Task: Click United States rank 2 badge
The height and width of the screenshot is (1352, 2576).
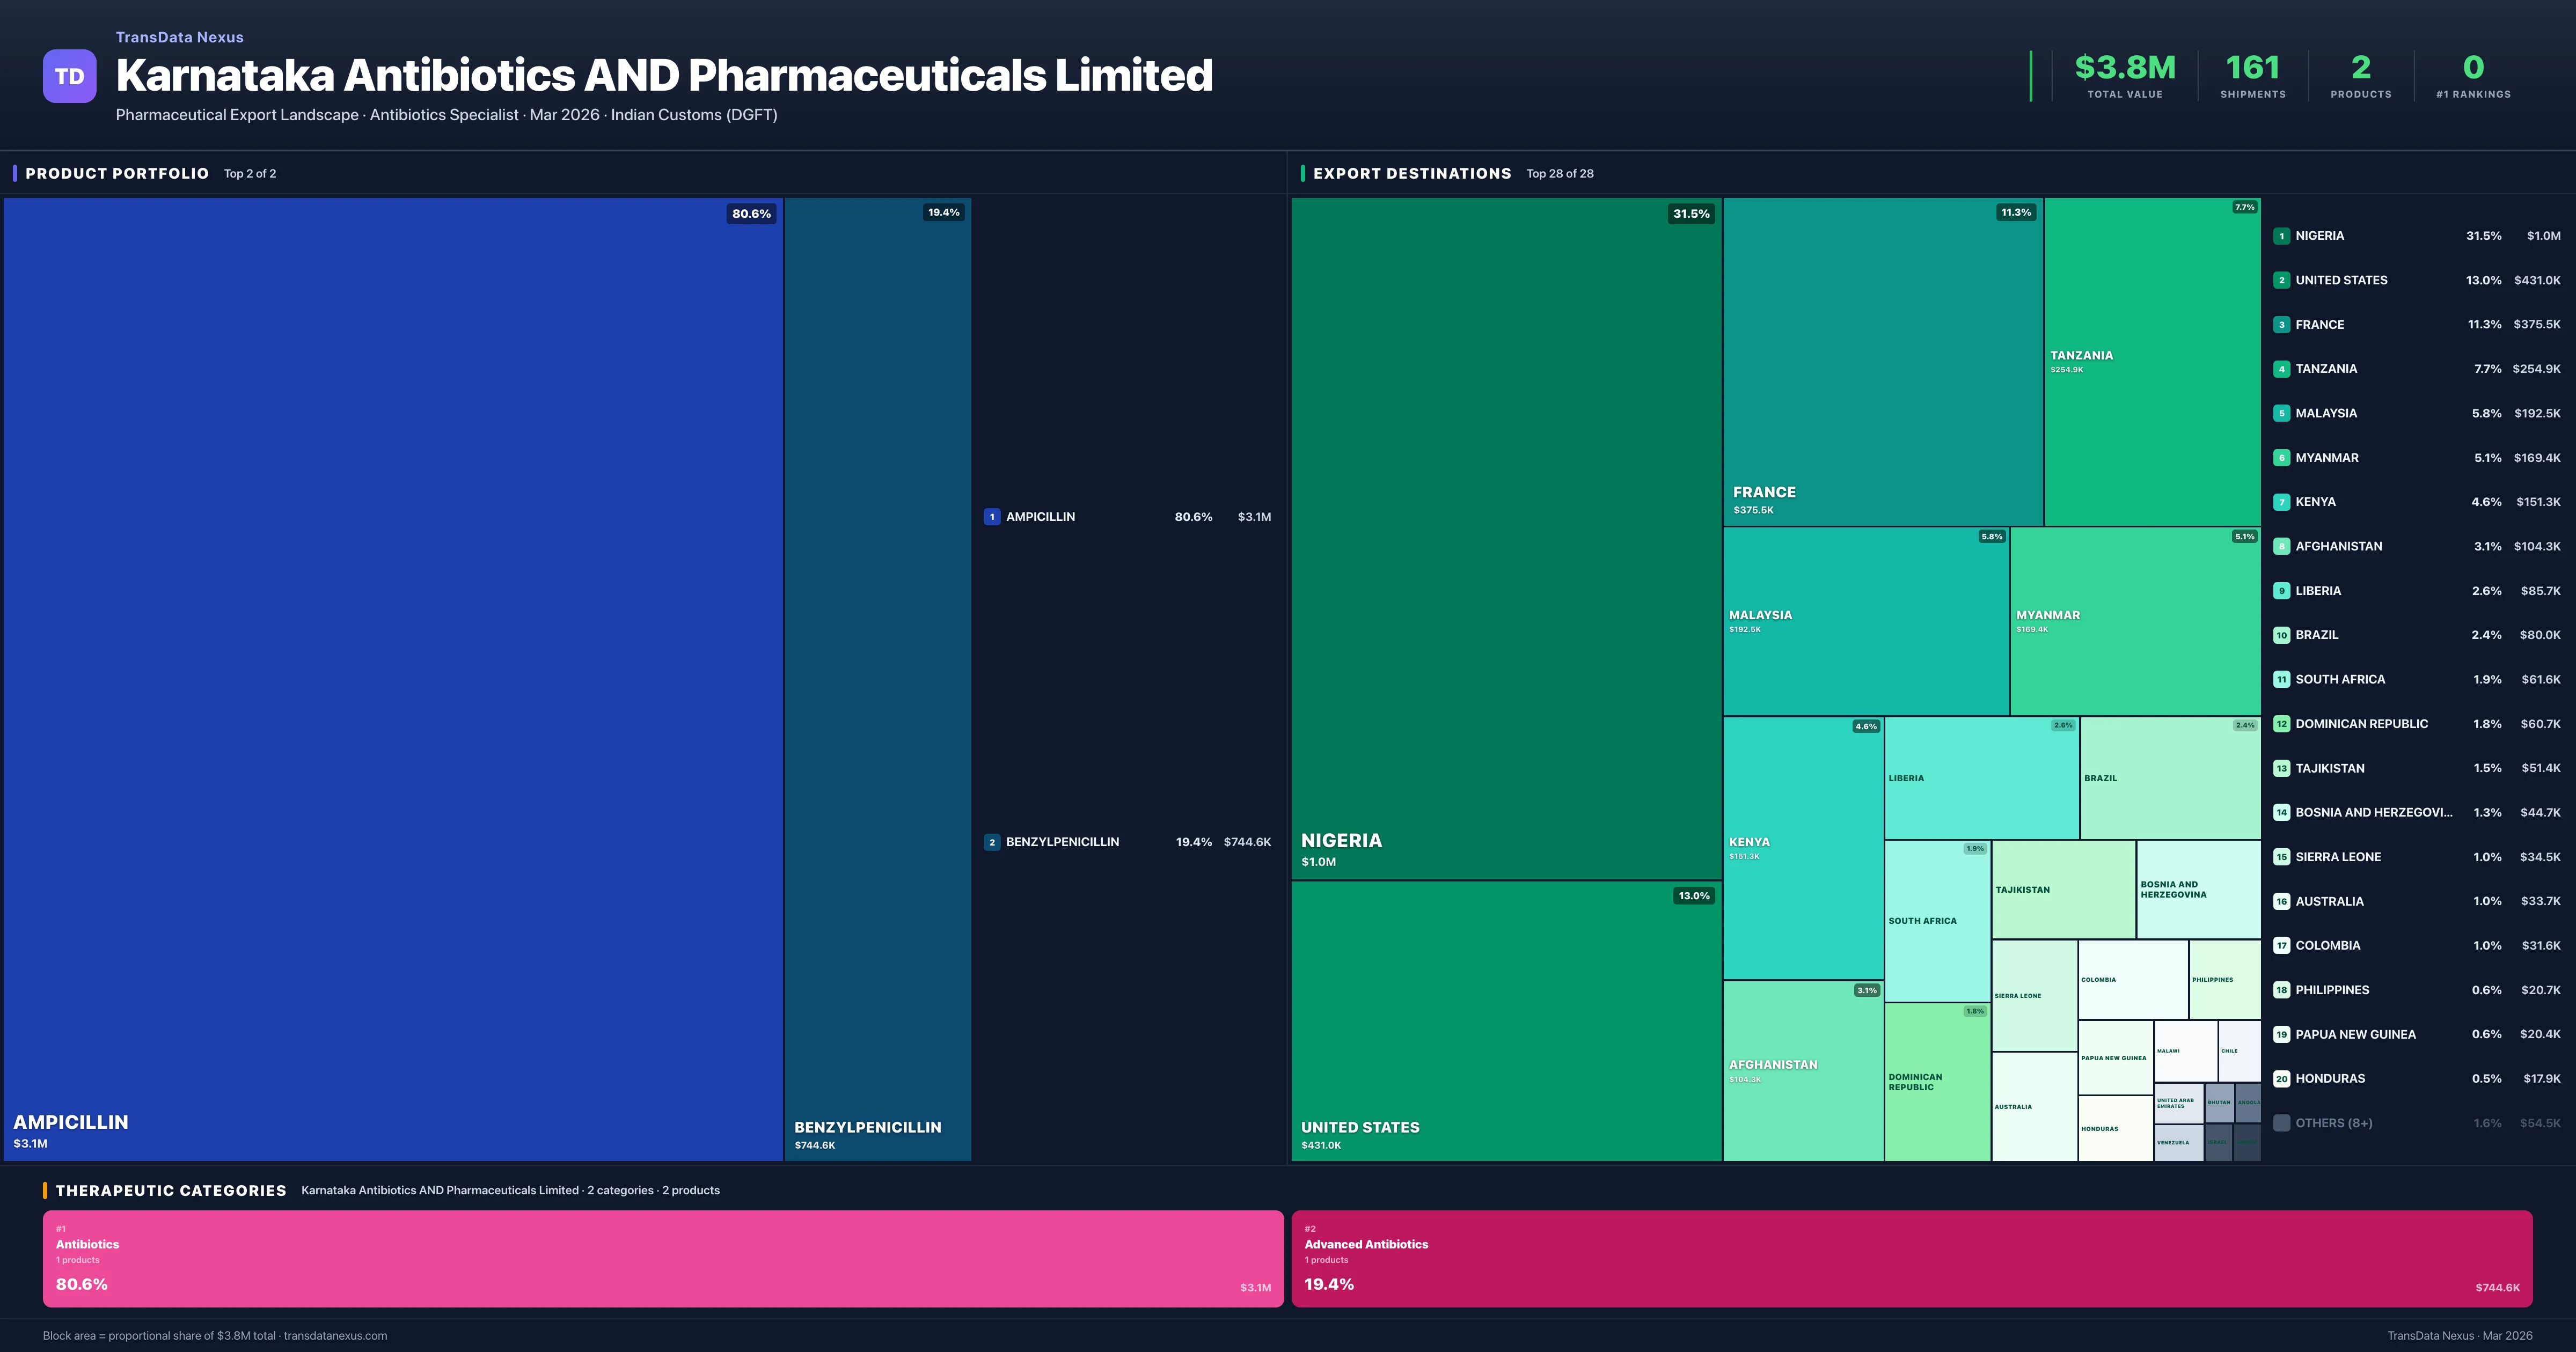Action: 2281,280
